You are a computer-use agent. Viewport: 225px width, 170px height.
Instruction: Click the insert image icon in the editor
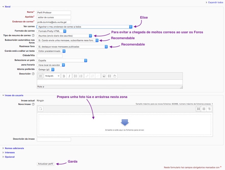(x=104, y=76)
